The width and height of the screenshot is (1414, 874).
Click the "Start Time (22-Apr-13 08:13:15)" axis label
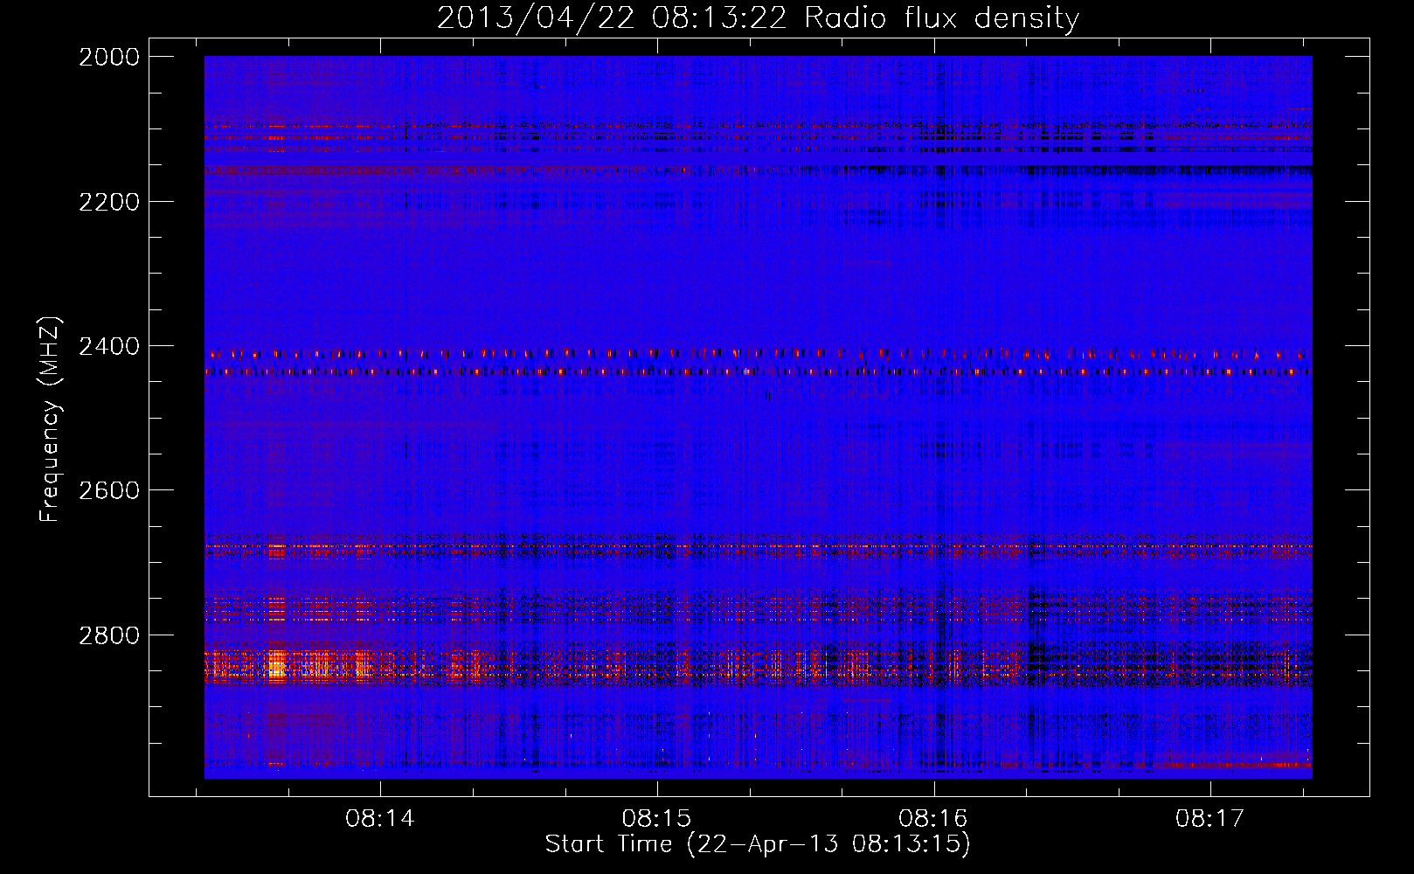point(758,843)
